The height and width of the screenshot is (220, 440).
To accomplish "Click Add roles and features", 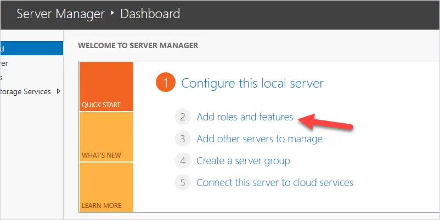I will (x=245, y=117).
